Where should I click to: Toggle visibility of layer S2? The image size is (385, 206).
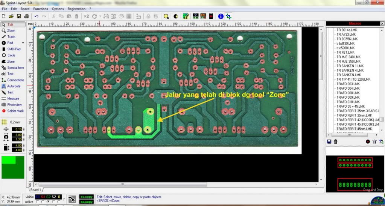coord(54,197)
